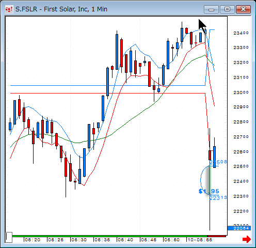Viewport: 256px width, 248px height.
Task: Click the 22500 price axis label
Action: (241, 166)
